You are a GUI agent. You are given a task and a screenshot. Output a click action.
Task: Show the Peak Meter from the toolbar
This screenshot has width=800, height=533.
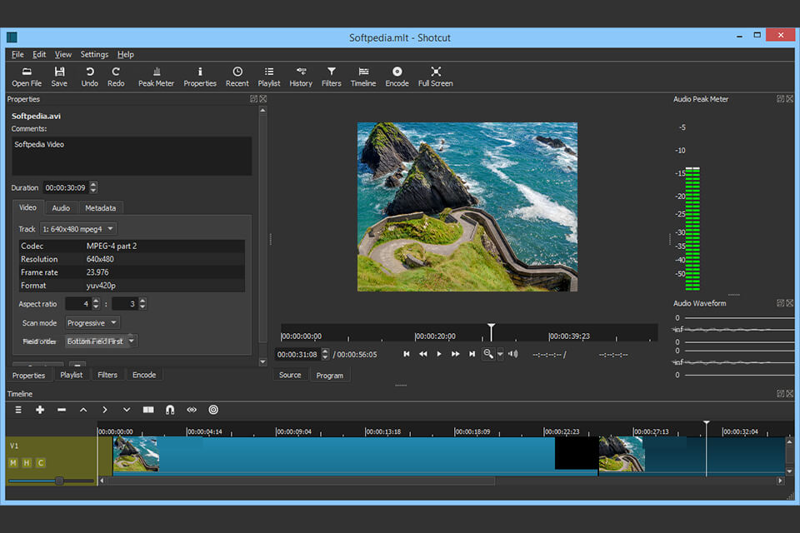pos(156,76)
